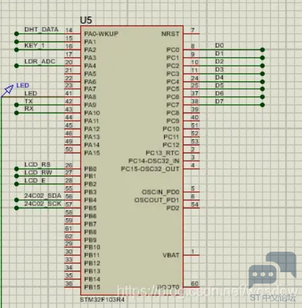Click the PA9 pin name
This screenshot has width=302, height=308.
90,105
